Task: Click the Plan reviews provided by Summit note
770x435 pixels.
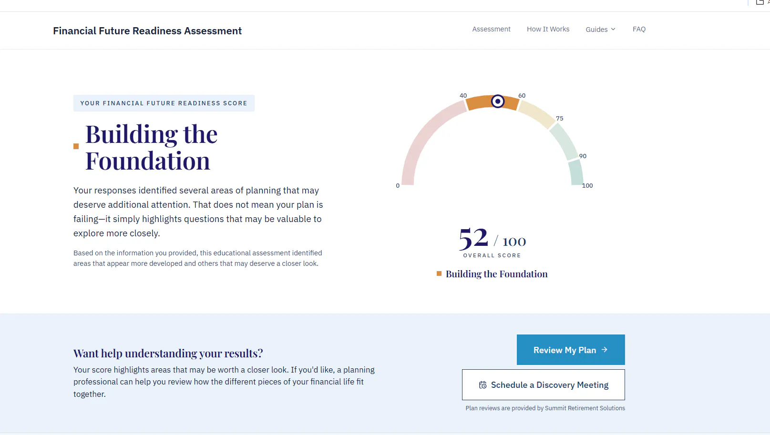Action: click(x=545, y=408)
